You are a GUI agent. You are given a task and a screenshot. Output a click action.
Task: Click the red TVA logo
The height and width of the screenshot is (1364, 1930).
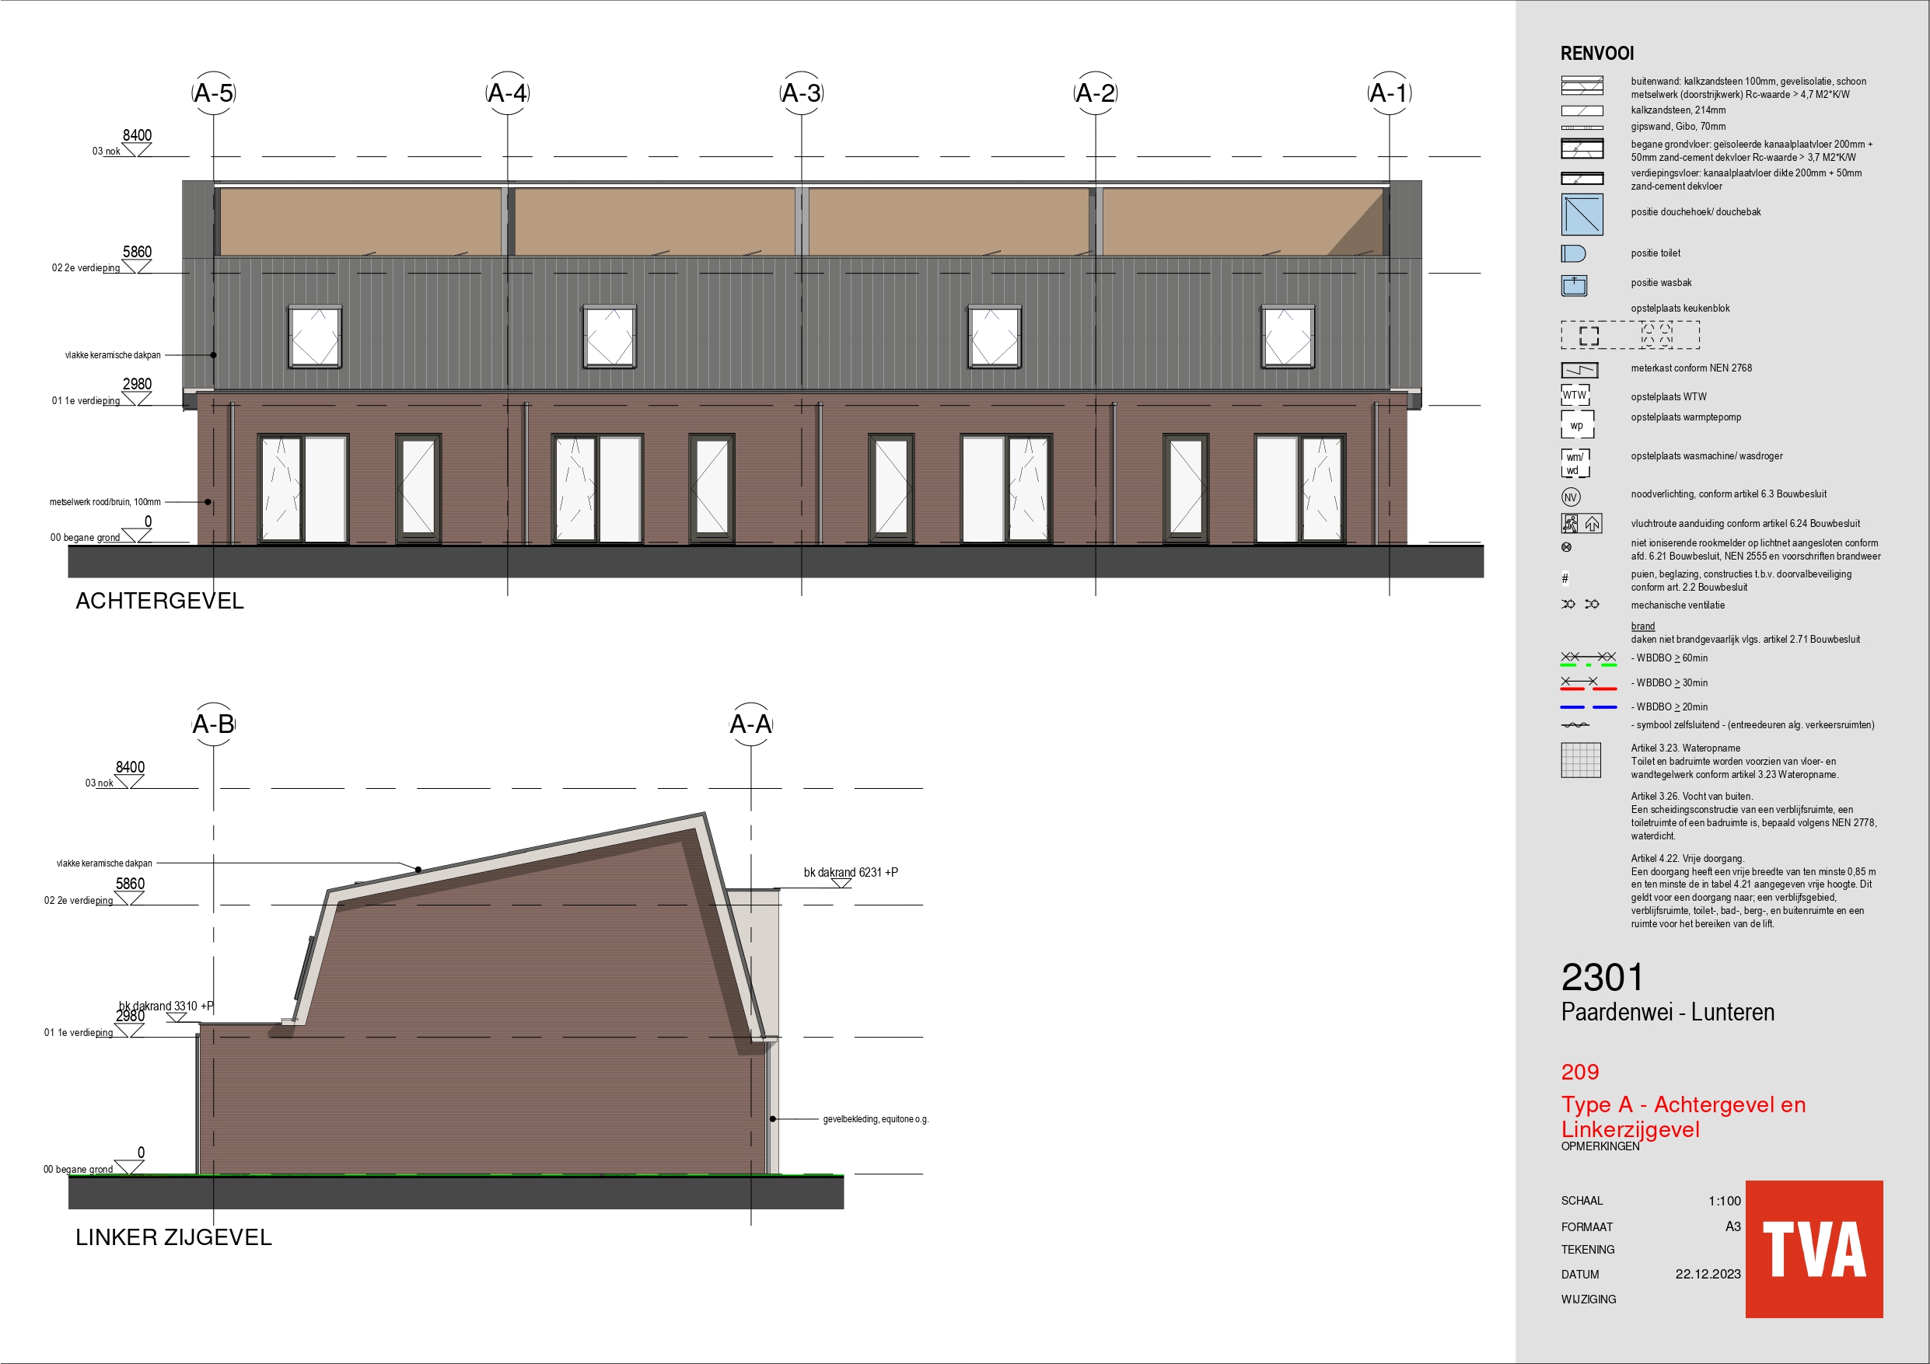coord(1814,1249)
